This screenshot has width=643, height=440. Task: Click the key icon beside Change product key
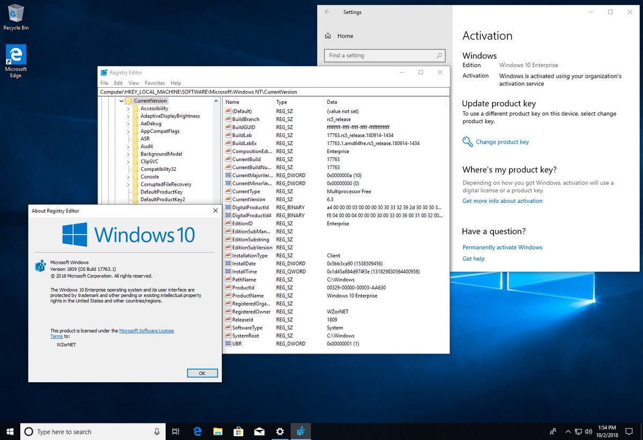point(467,142)
